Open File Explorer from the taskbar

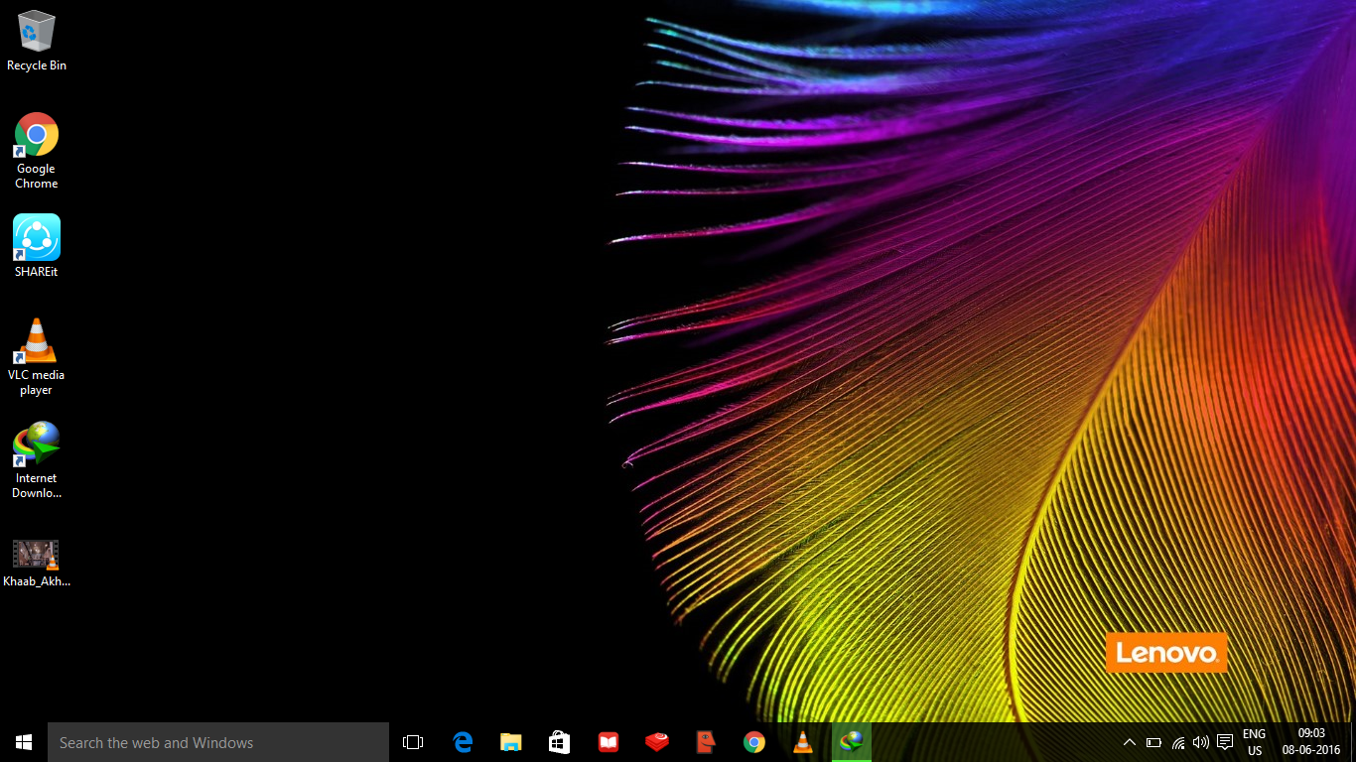[x=511, y=742]
